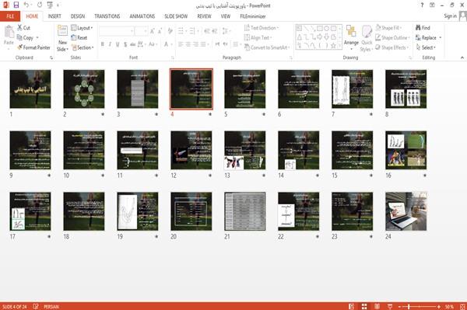467x310 pixels.
Task: Click the Redo icon in quick access toolbar
Action: click(40, 5)
